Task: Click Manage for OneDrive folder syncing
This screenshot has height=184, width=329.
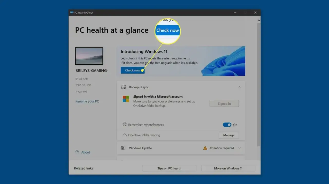Action: point(229,135)
